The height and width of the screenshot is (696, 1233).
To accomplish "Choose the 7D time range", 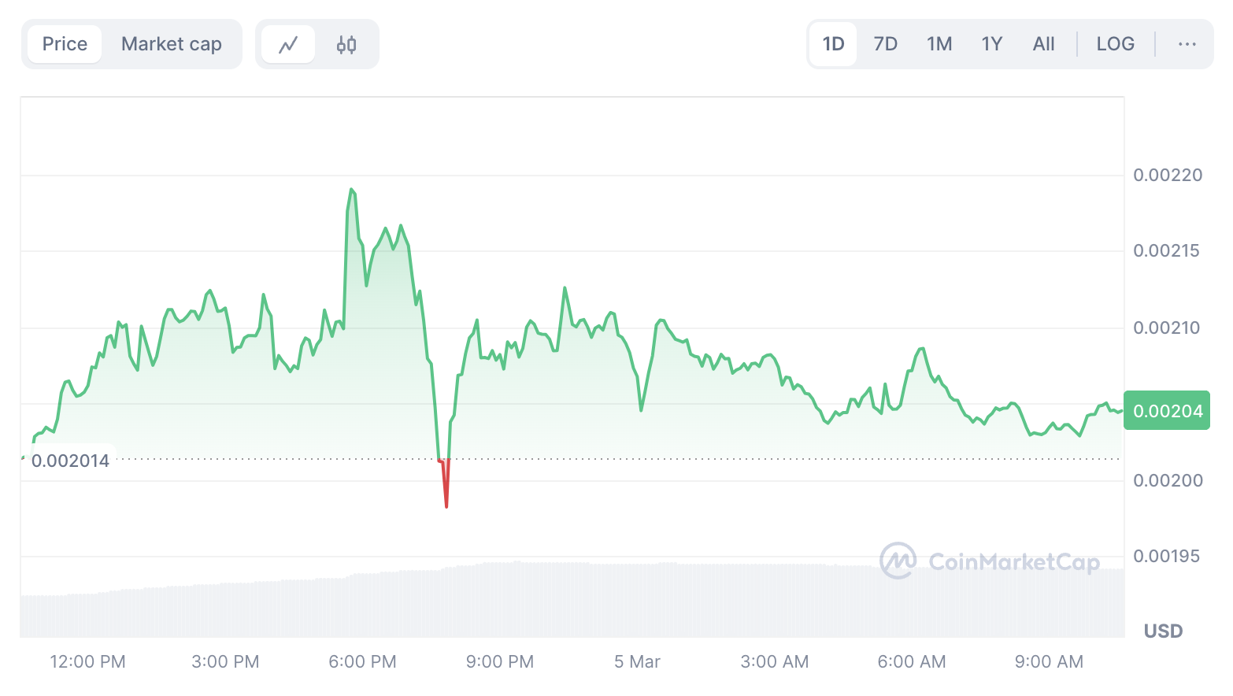I will pos(885,44).
